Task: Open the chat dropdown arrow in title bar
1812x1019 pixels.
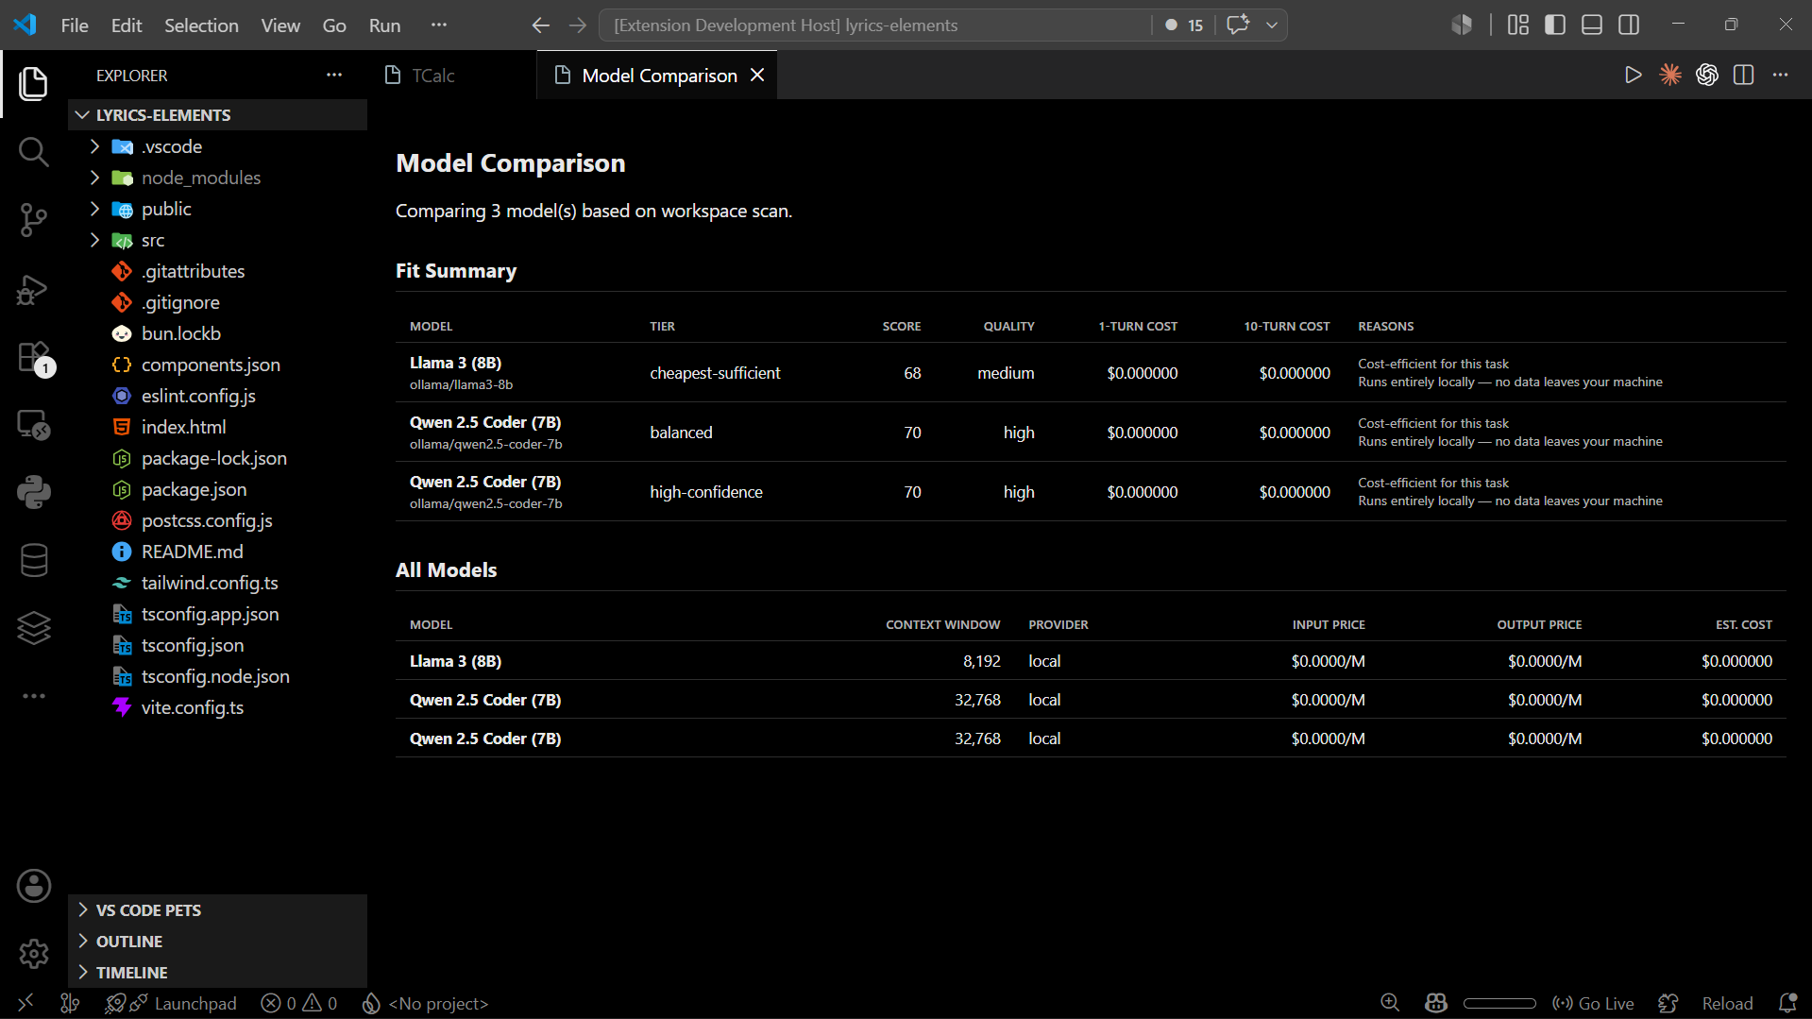Action: point(1271,25)
